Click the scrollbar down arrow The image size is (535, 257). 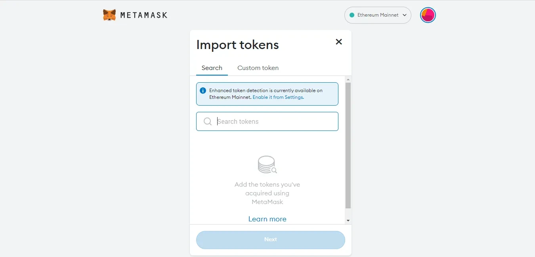(x=348, y=220)
